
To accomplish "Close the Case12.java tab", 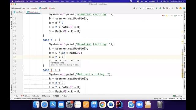I will click(x=39, y=12).
